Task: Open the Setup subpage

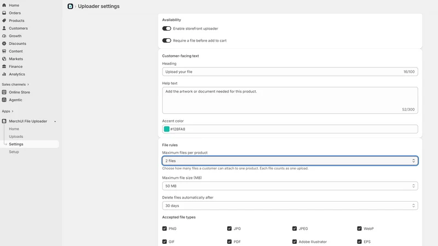Action: click(x=14, y=152)
